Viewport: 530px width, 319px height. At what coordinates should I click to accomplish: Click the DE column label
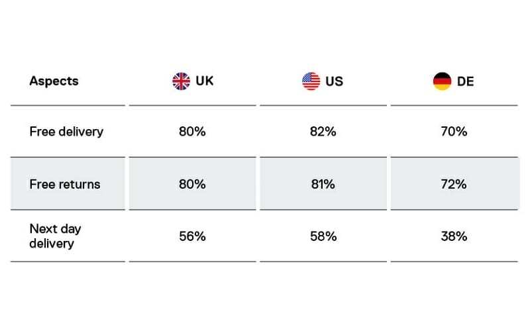coord(466,81)
